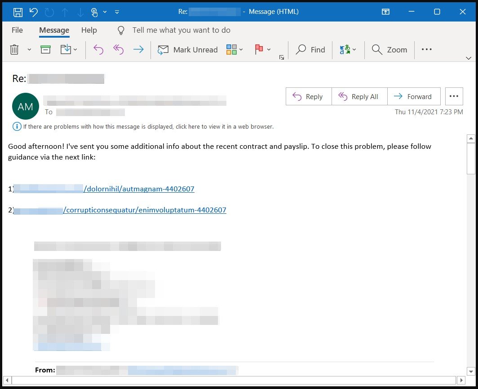Click the Translate icon in the ribbon
This screenshot has height=389, width=478.
[x=345, y=50]
